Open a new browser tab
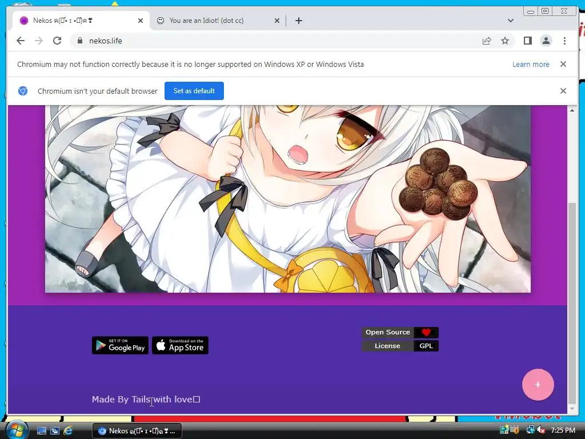The height and width of the screenshot is (439, 585). [298, 21]
